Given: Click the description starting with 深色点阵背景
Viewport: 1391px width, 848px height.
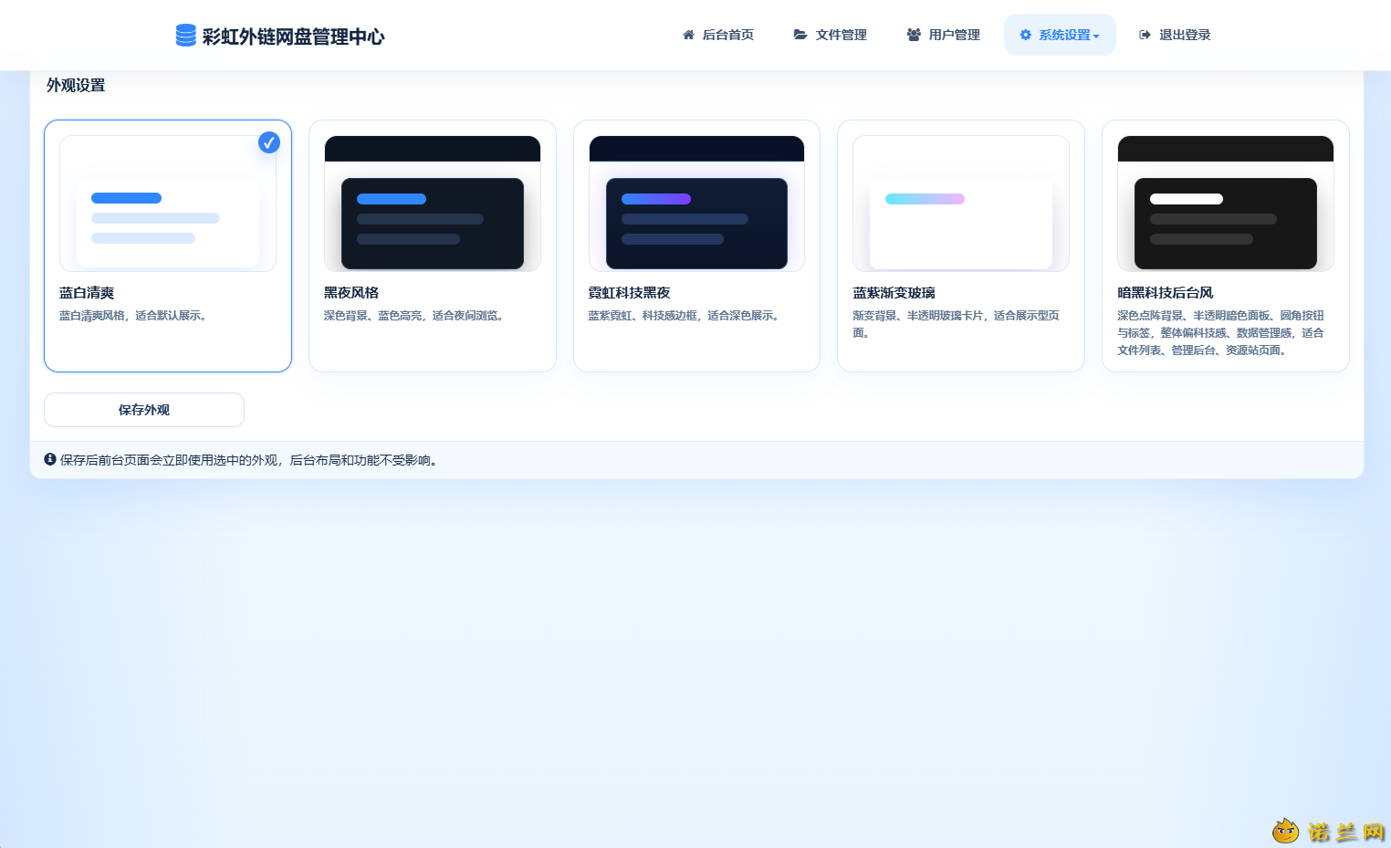Looking at the screenshot, I should [1221, 333].
